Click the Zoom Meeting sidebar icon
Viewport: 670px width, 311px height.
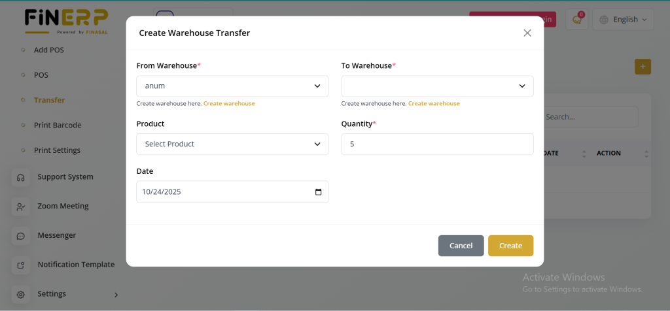[x=21, y=206]
